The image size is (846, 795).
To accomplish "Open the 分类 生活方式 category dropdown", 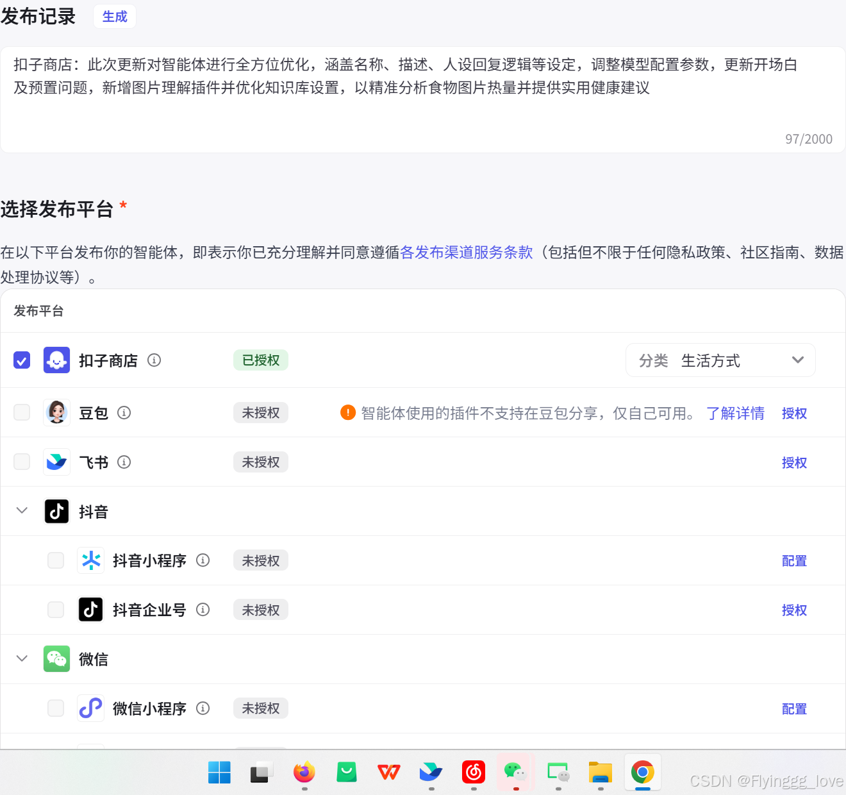I will (x=720, y=360).
